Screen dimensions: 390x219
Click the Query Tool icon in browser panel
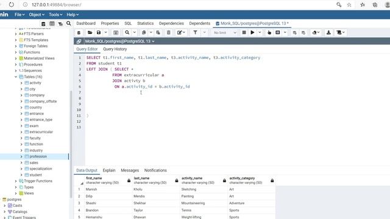click(x=43, y=24)
